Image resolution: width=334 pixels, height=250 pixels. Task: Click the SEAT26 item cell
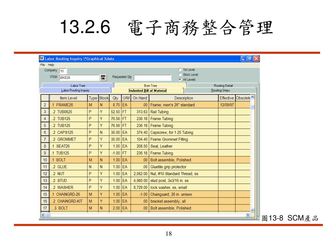click(x=68, y=146)
